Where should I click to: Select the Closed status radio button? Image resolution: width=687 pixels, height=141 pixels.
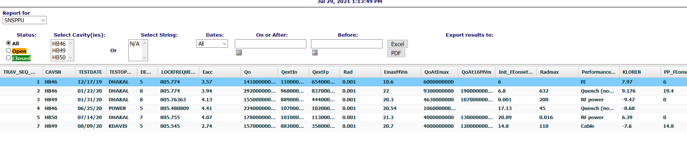tap(9, 58)
